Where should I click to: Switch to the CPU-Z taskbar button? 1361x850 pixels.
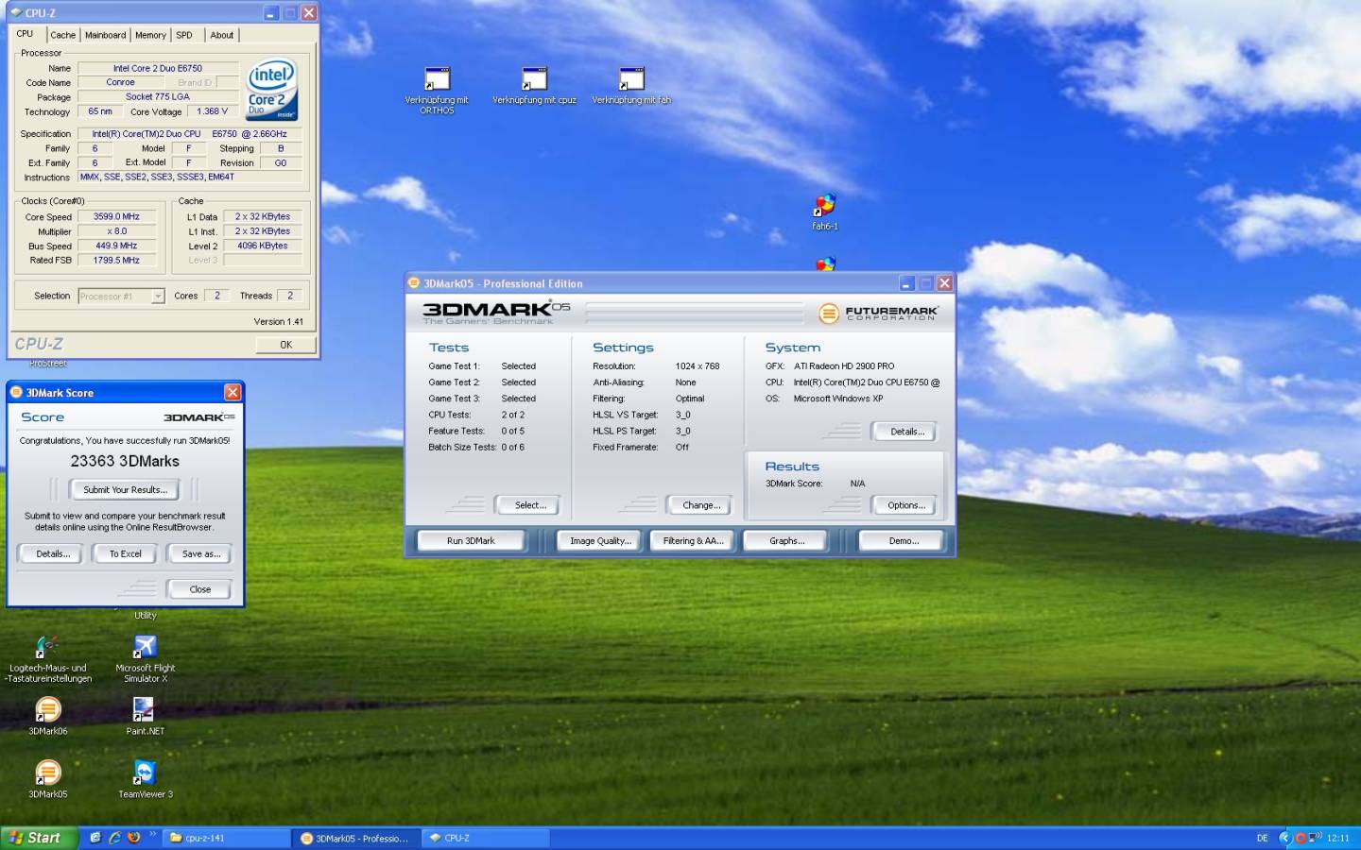click(486, 838)
